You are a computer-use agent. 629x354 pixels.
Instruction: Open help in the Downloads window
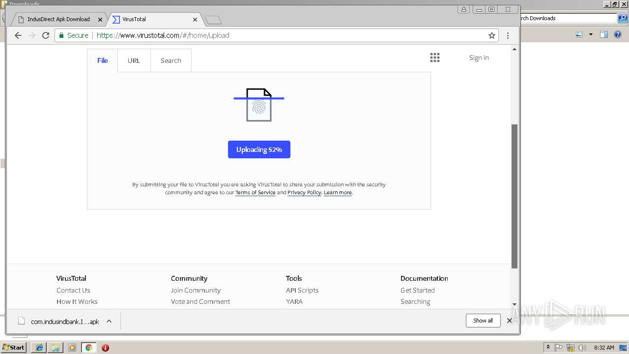(x=618, y=34)
